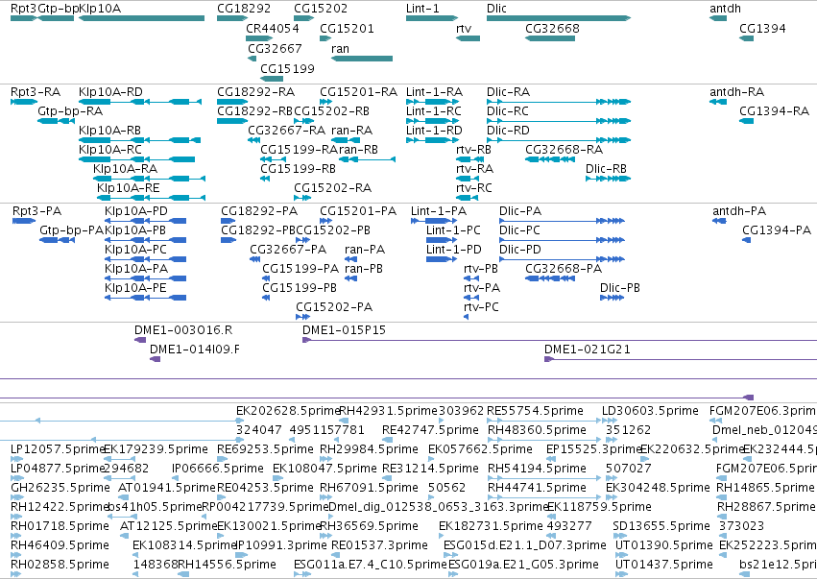Select the Rpt3-PA protein label
Viewport: 817px width, 579px height.
37,211
